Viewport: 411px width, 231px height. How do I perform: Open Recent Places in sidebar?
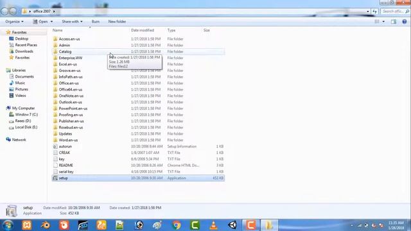click(x=26, y=45)
